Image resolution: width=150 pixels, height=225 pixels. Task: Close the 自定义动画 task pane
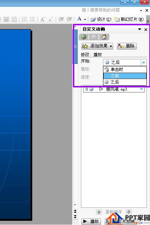(x=146, y=29)
